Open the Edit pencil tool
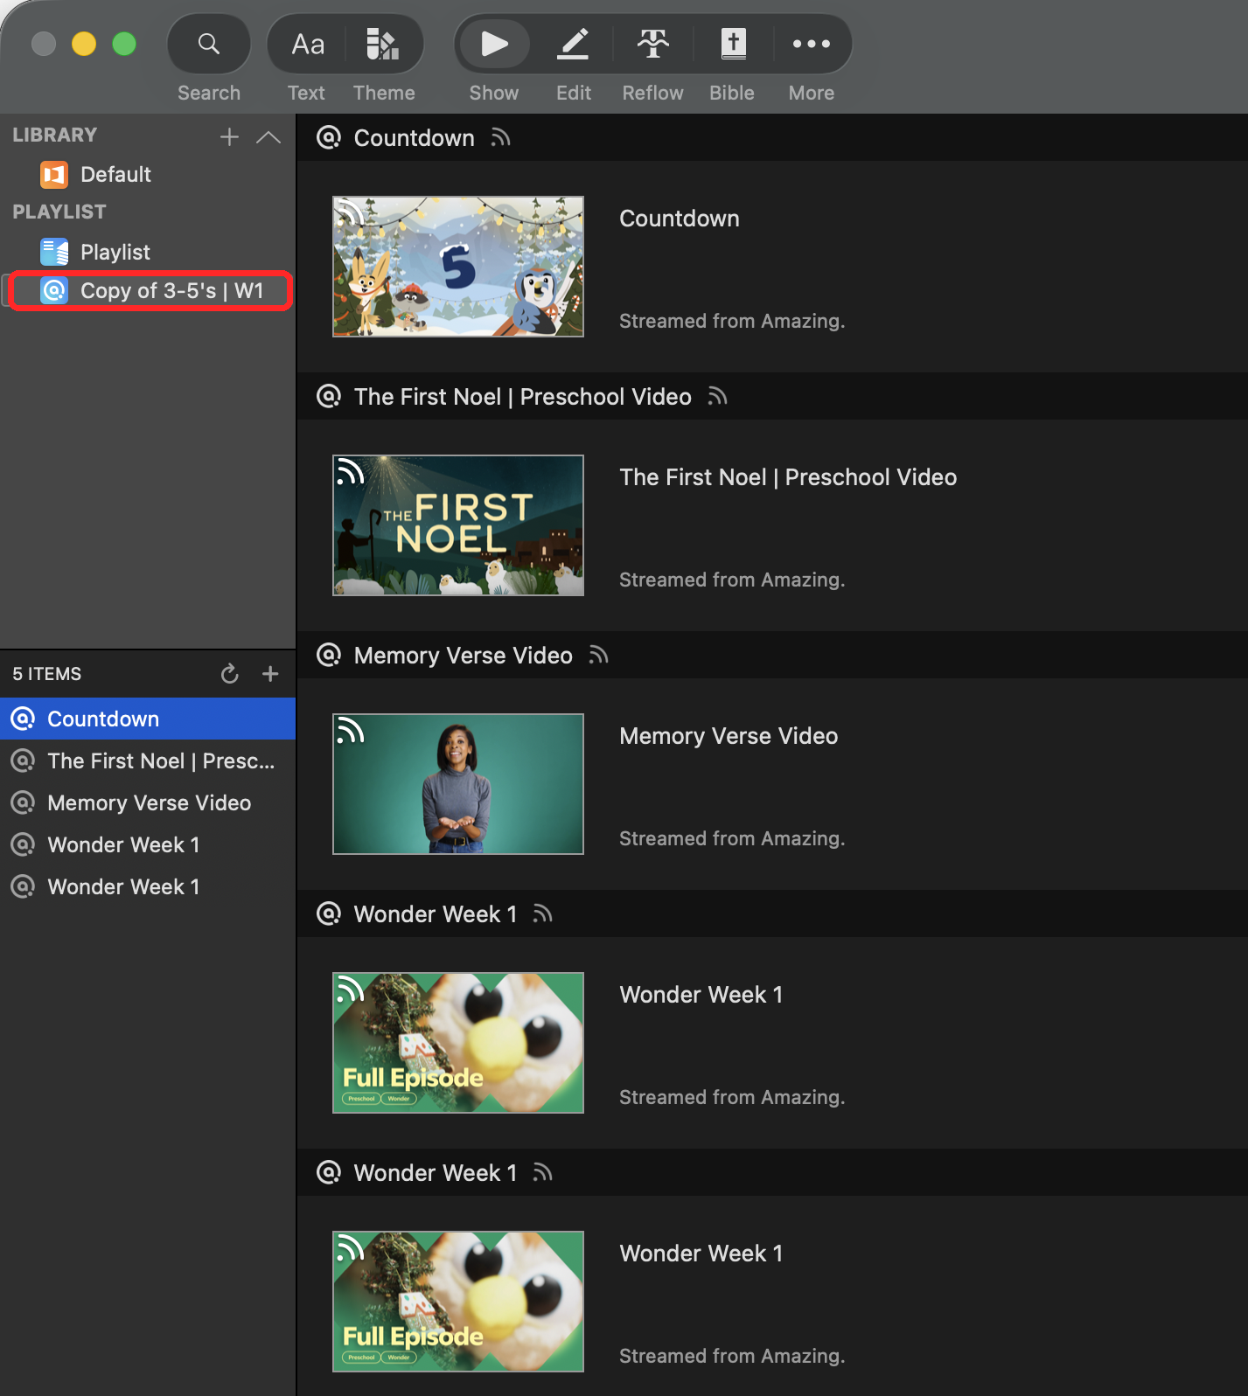The height and width of the screenshot is (1396, 1248). tap(573, 44)
